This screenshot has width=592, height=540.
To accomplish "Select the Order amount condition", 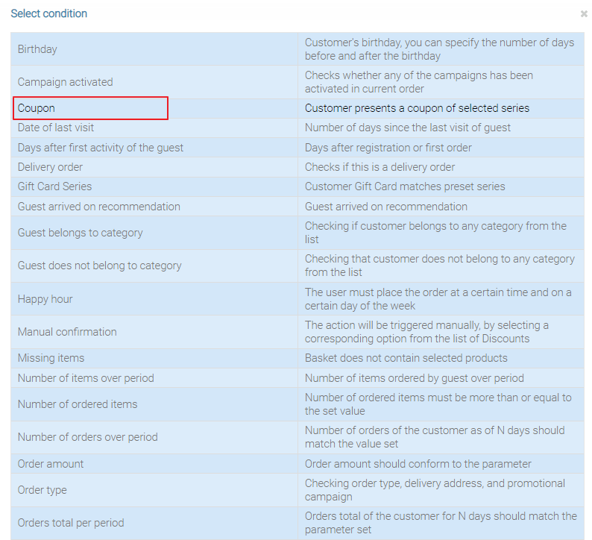I will [51, 464].
